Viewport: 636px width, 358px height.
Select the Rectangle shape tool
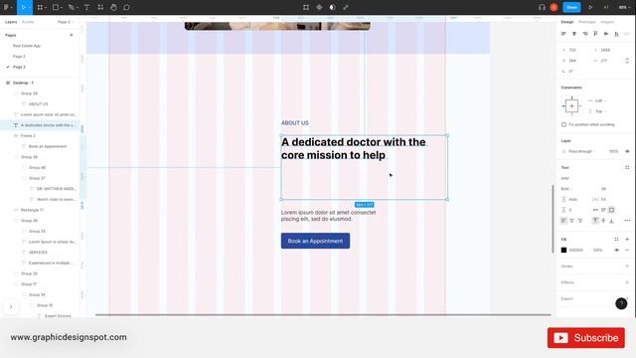click(57, 7)
